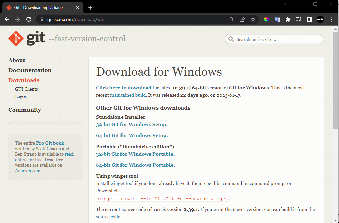The width and height of the screenshot is (339, 223).
Task: Open the Amazon.com link
Action: pyautogui.click(x=28, y=171)
